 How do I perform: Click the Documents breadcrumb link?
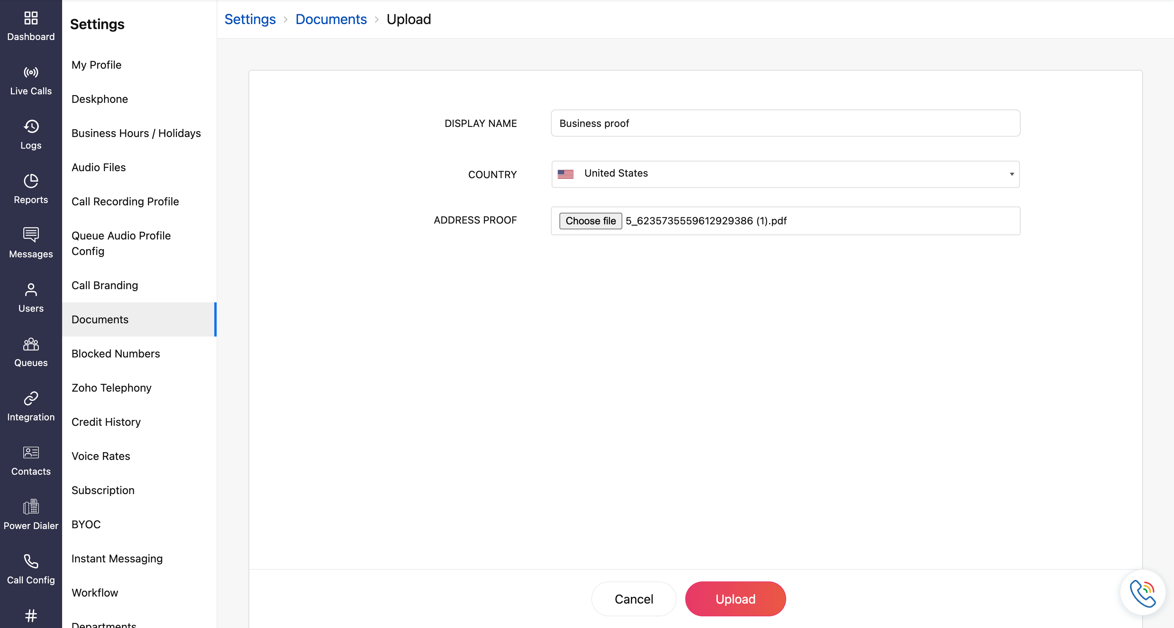pos(331,19)
